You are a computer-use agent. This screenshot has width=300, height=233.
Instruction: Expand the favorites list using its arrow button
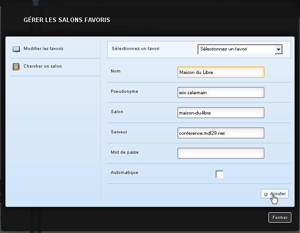278,49
